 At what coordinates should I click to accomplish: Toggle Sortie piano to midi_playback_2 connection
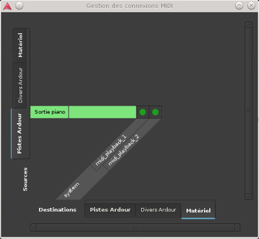[x=155, y=112]
